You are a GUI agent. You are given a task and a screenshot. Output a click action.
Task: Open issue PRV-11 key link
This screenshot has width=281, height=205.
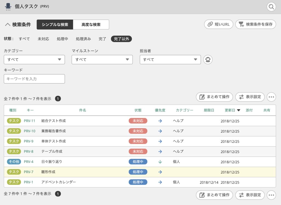coord(29,121)
